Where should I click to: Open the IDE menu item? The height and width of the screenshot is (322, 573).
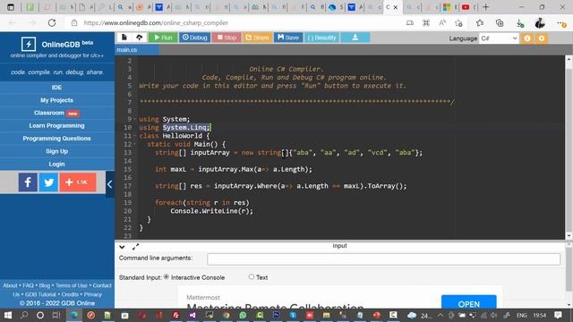point(56,88)
